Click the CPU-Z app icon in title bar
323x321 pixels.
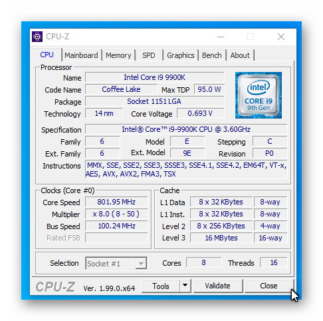(37, 37)
